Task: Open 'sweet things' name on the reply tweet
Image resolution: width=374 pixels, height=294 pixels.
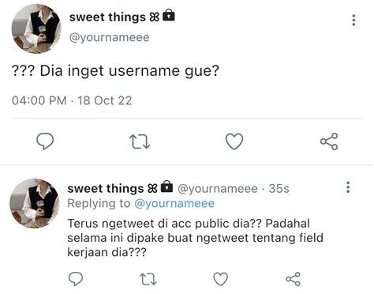Action: tap(106, 188)
